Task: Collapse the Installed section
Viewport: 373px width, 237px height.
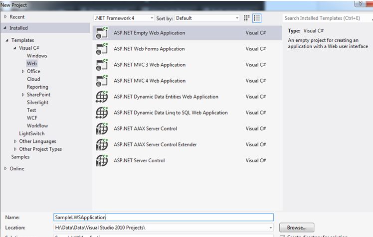Action: [x=5, y=28]
